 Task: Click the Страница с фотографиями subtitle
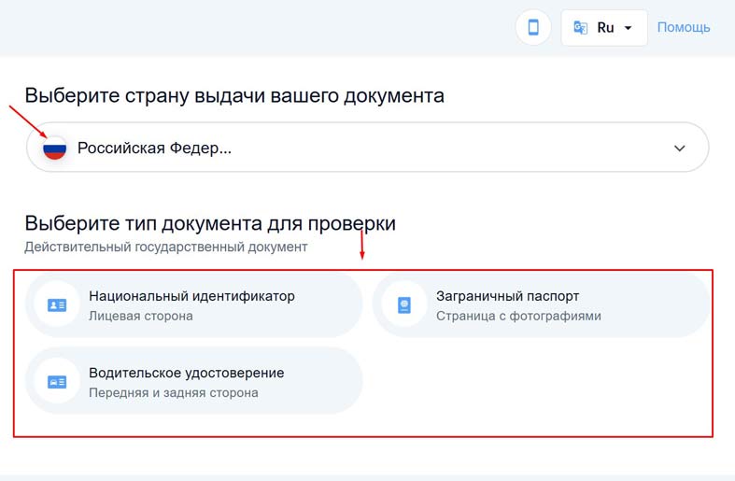tap(518, 316)
